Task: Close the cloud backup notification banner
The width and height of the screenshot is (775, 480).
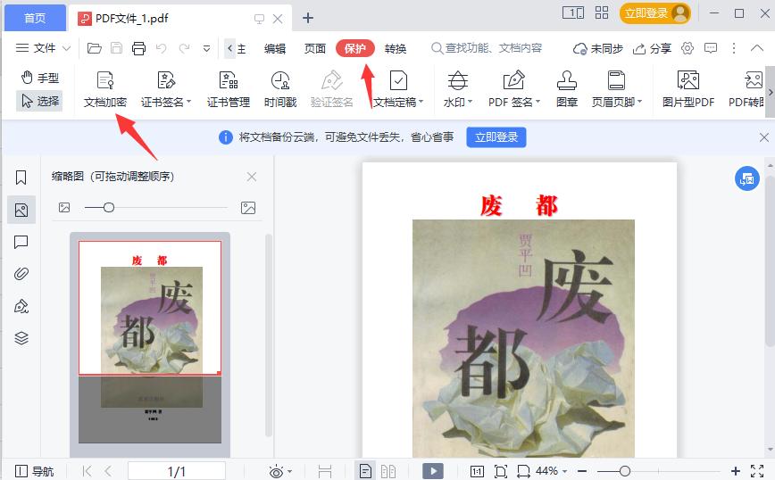Action: [x=764, y=137]
